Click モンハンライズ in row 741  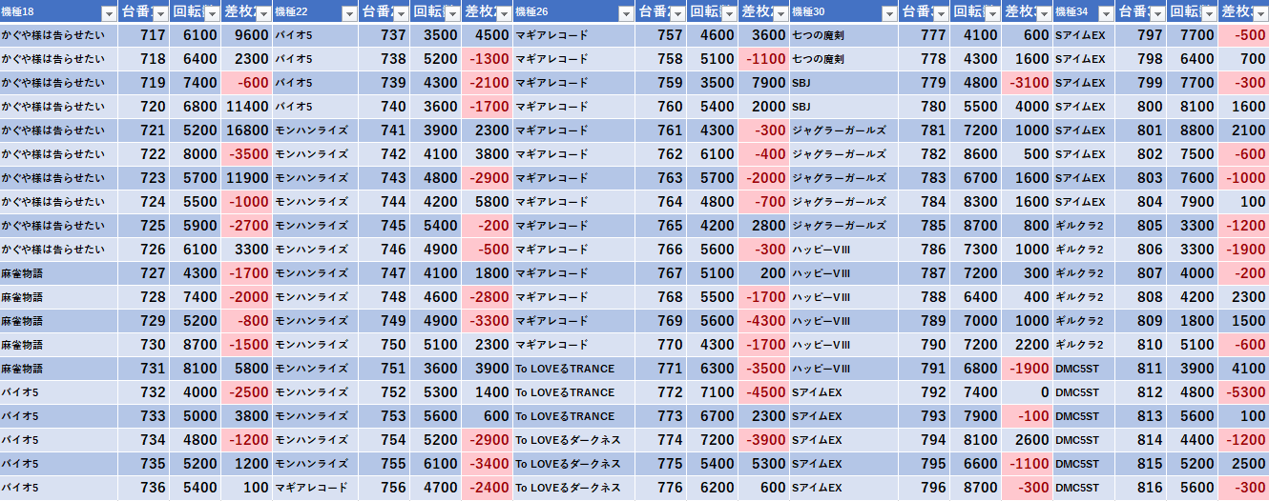click(x=316, y=130)
